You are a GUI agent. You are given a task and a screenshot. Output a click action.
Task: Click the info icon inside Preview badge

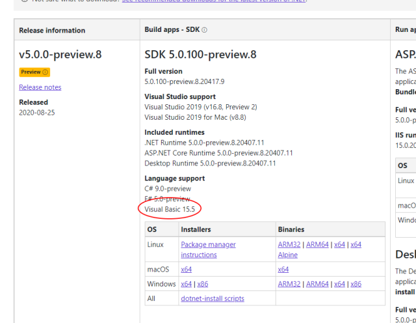45,72
